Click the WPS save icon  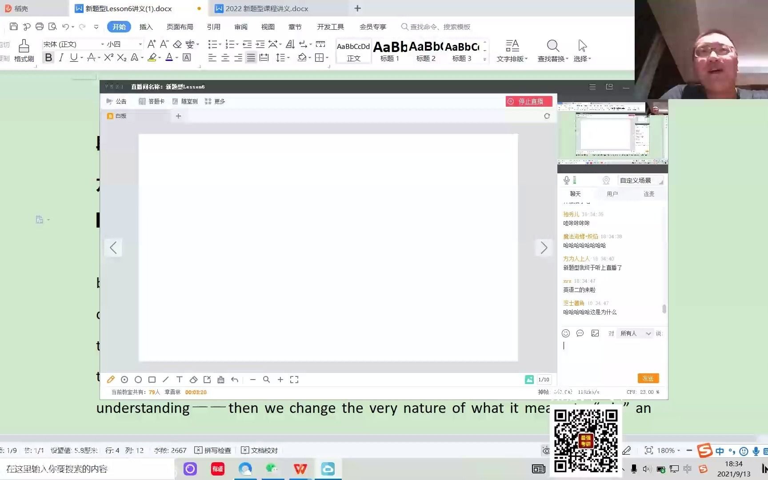coord(13,27)
